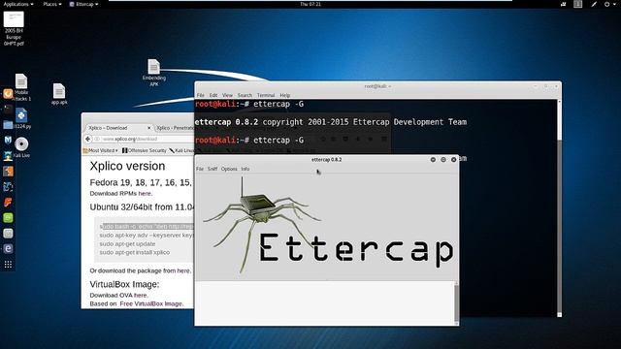
Task: Open the Most Visited bookmarks dropdown
Action: (x=101, y=150)
